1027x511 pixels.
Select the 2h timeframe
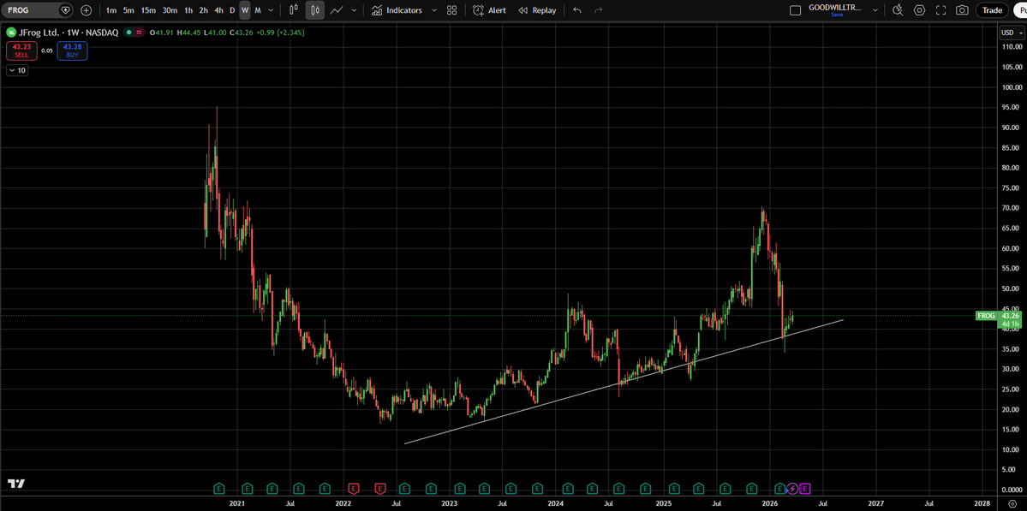point(204,10)
